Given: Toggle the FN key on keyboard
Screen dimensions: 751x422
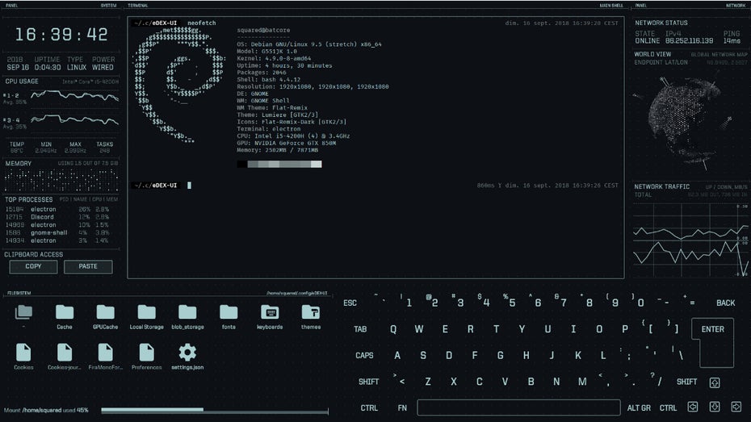Looking at the screenshot, I should point(402,408).
